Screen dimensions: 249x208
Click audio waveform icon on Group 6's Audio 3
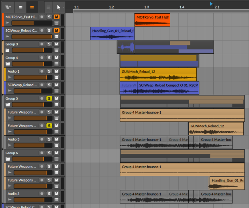coord(10,200)
